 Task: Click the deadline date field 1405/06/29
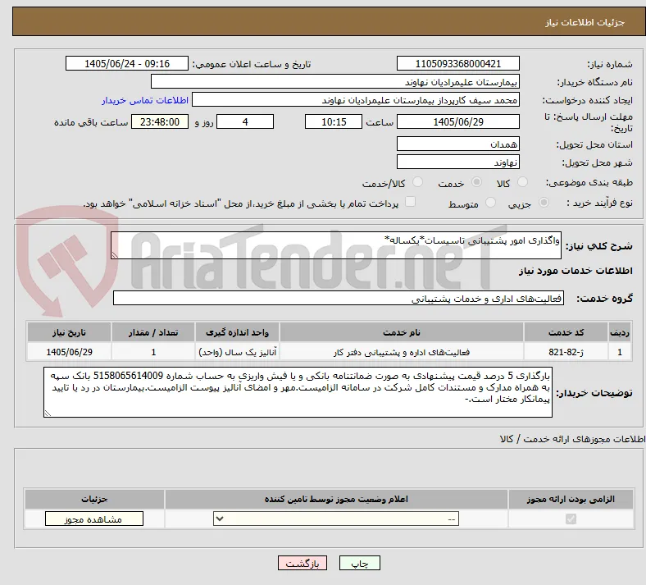point(457,121)
